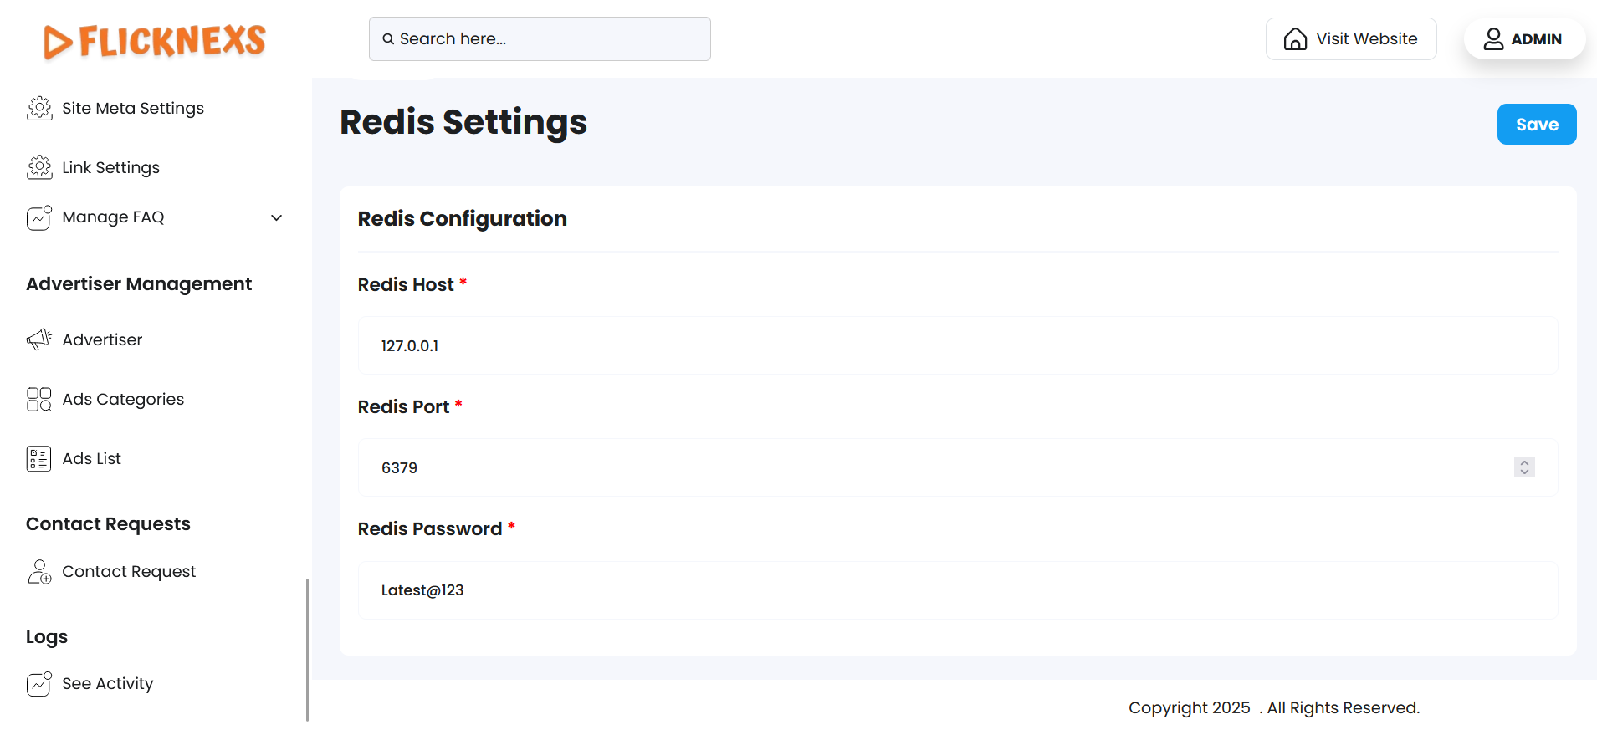
Task: Click the FLICKNEXS logo
Action: tap(155, 41)
